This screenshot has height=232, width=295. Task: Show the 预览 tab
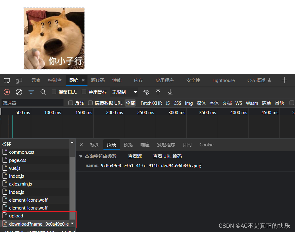click(128, 145)
